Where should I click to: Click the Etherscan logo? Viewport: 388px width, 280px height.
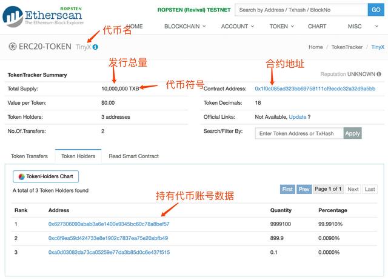click(43, 16)
